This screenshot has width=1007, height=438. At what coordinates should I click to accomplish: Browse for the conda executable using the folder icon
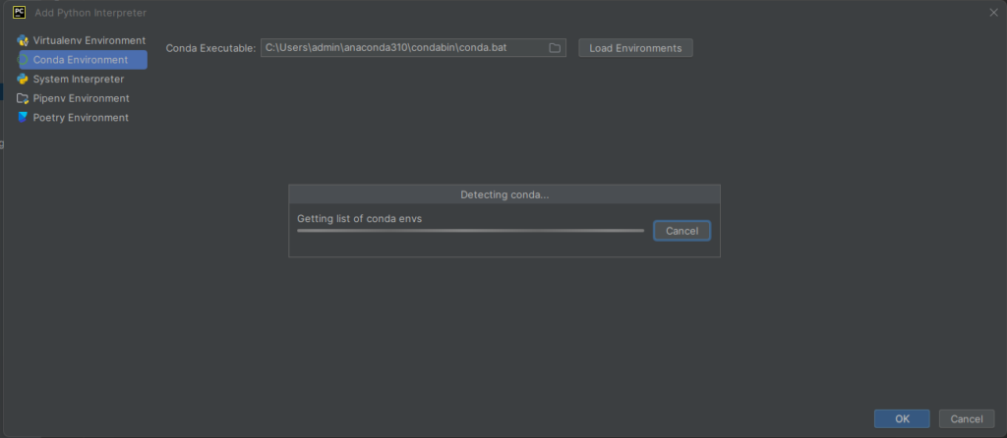pyautogui.click(x=555, y=48)
